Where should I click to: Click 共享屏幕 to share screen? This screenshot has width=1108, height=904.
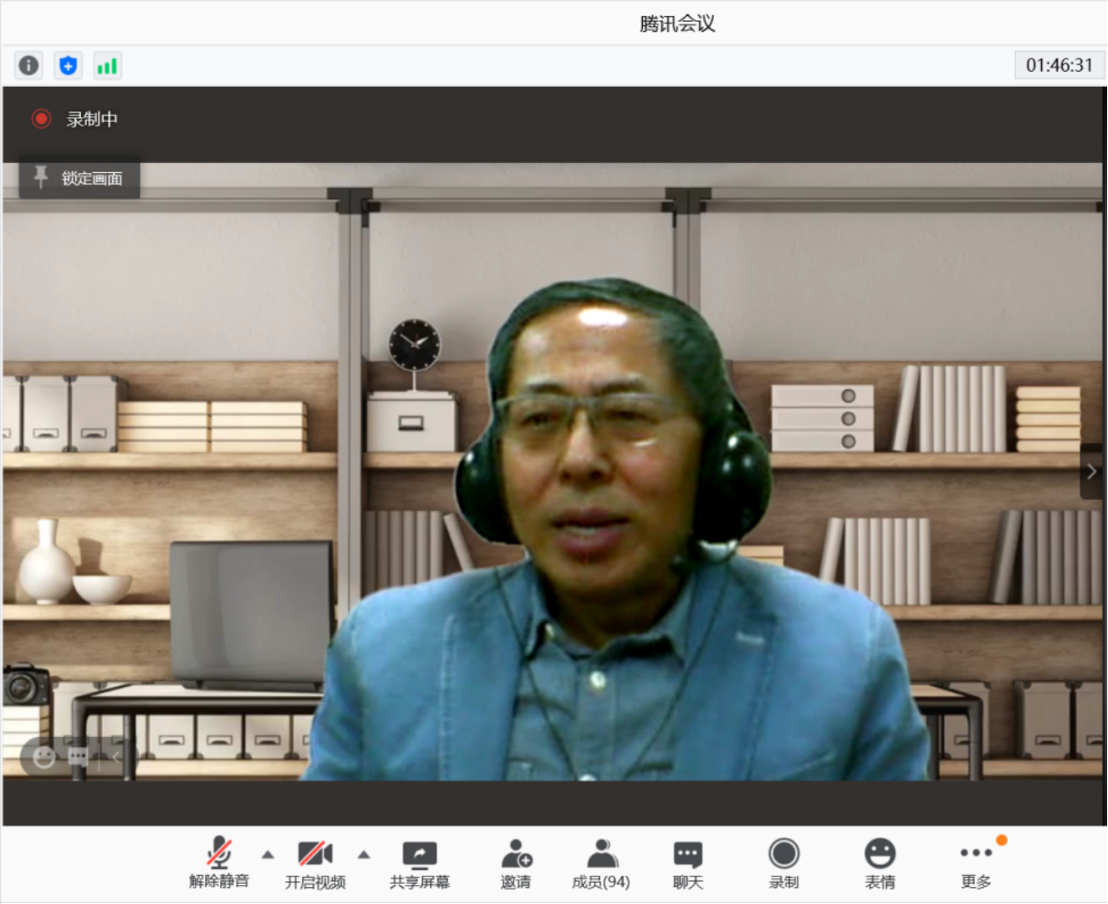point(420,864)
